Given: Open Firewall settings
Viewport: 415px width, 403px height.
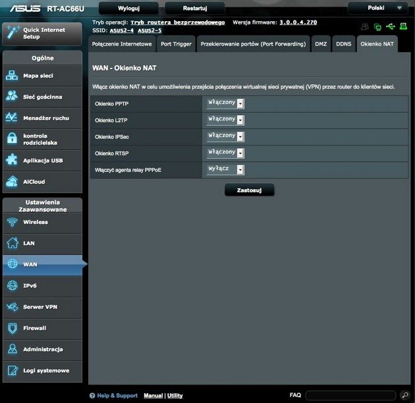Looking at the screenshot, I should tap(42, 329).
